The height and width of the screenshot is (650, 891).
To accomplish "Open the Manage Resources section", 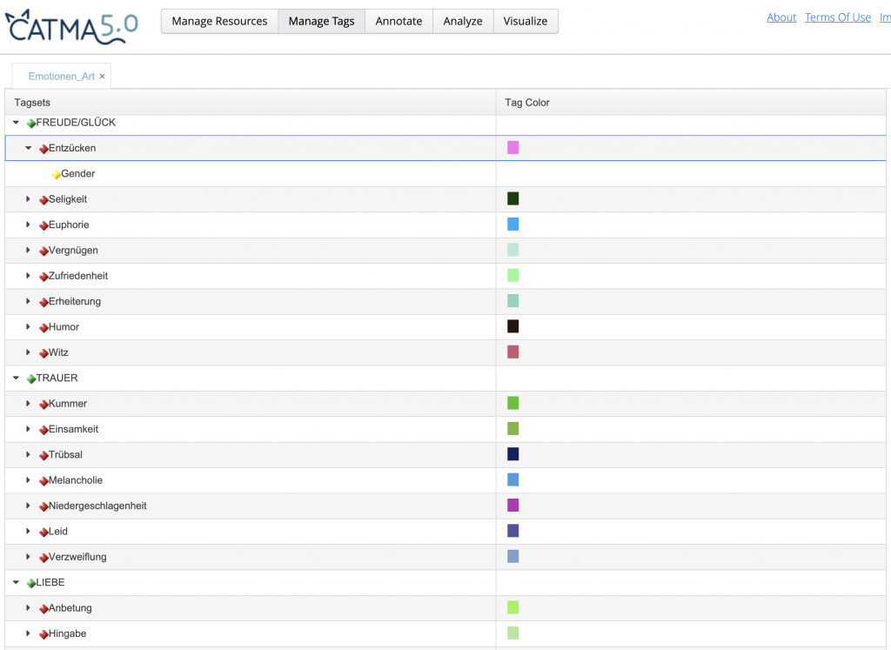I will pos(220,21).
